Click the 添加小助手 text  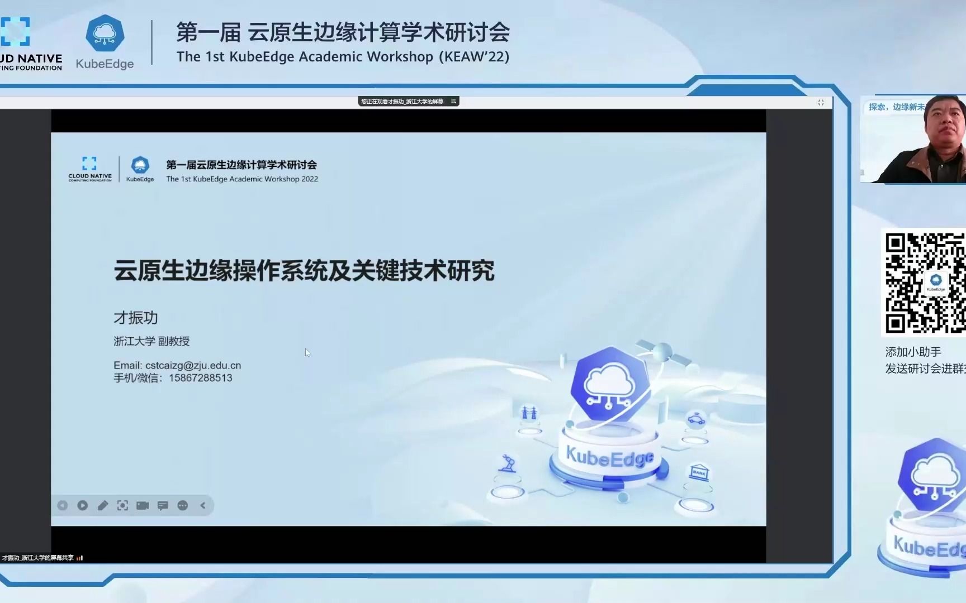(x=913, y=352)
